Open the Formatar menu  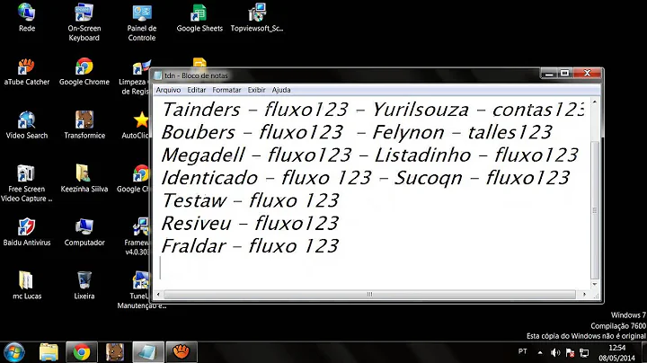(226, 90)
